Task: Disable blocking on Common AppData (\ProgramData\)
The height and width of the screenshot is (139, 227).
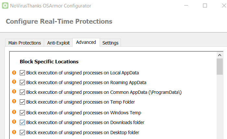Action: coord(22,92)
